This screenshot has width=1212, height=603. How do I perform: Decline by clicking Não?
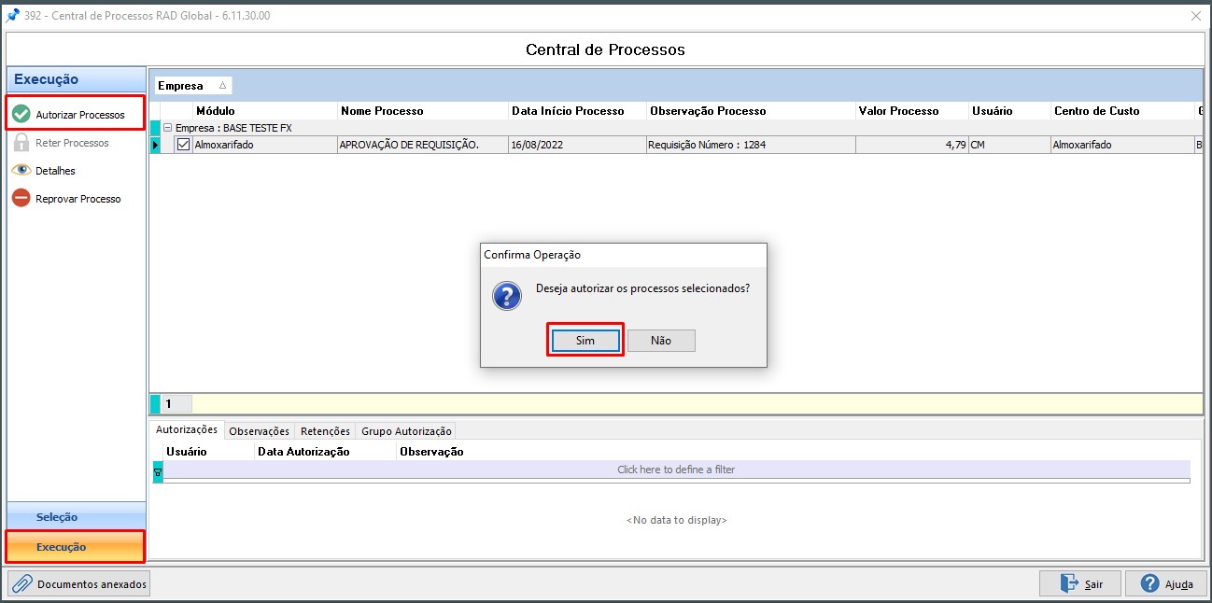click(661, 341)
